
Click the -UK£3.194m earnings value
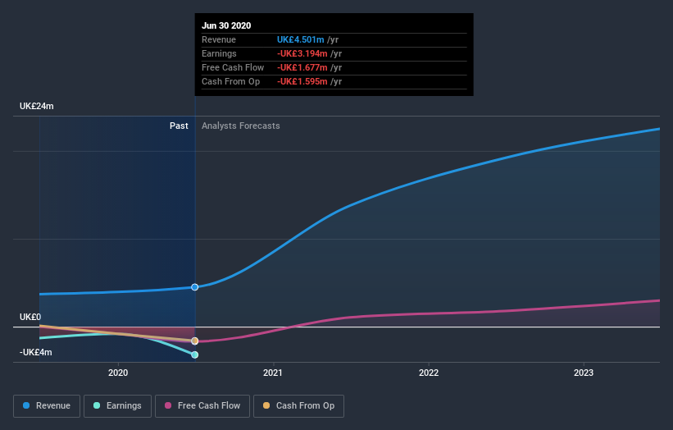tap(302, 53)
